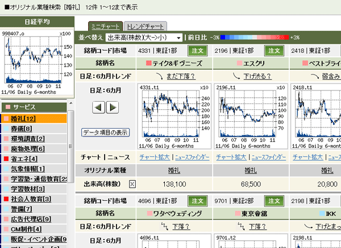Select 広告代理店[9] in the service list
The height and width of the screenshot is (248, 341).
pos(31,219)
